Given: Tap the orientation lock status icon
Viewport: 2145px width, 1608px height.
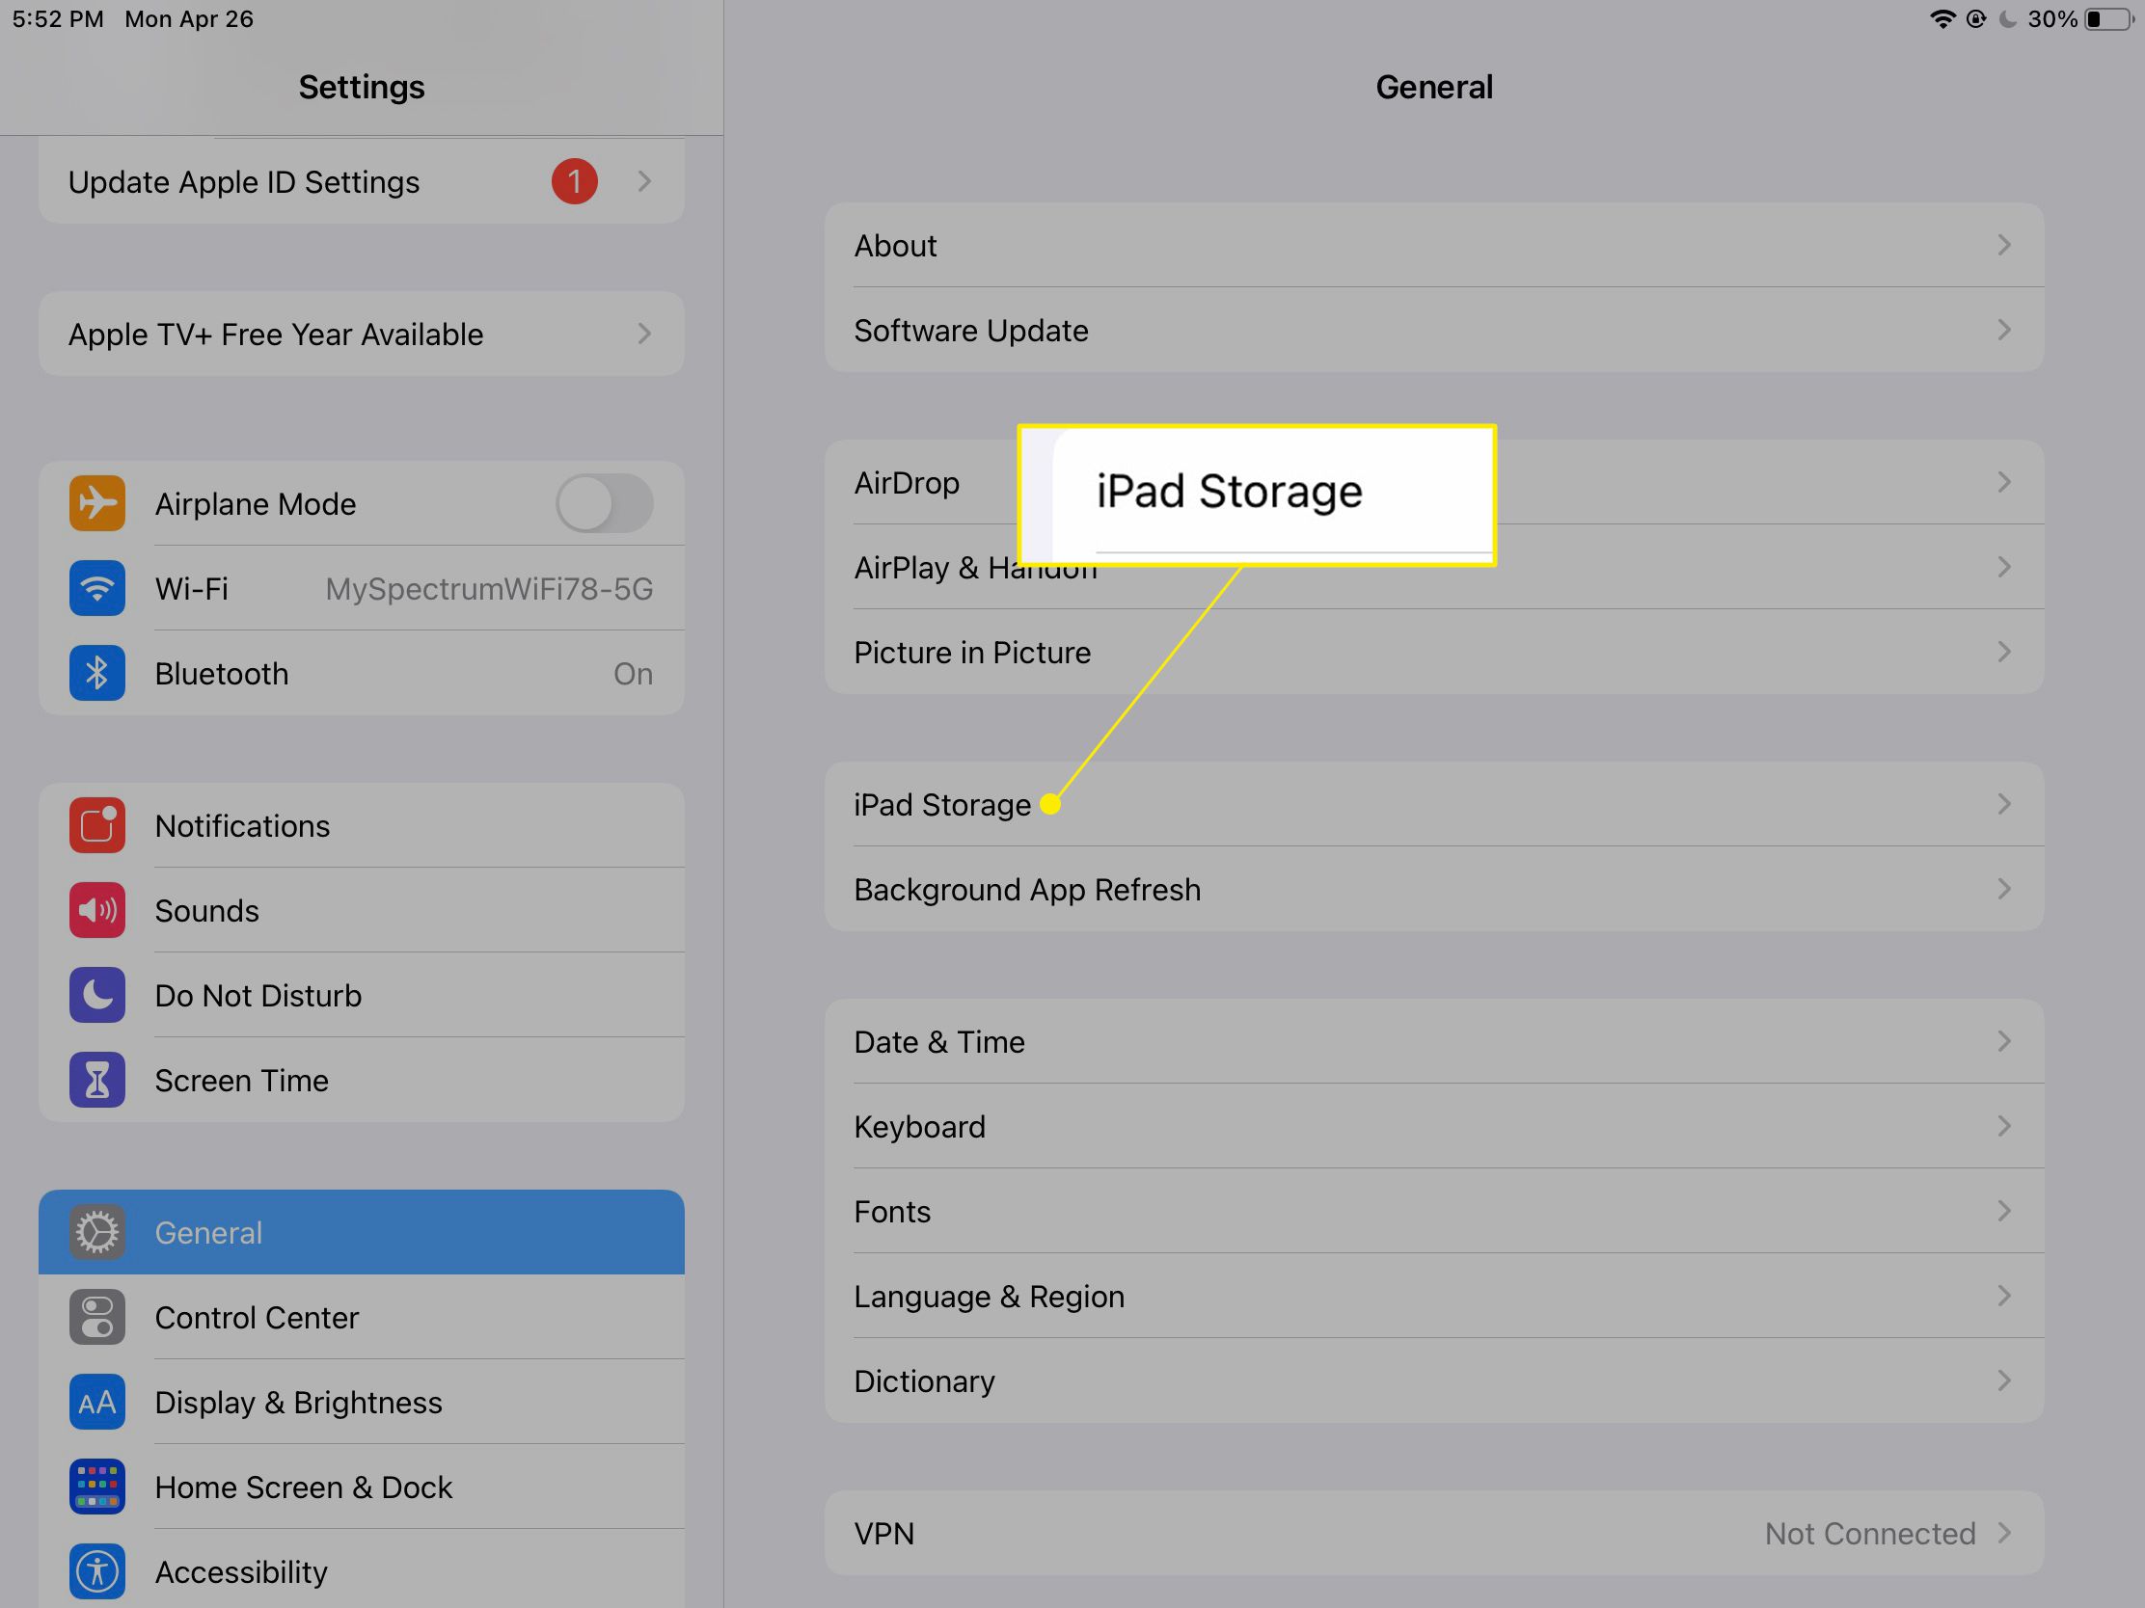Looking at the screenshot, I should [1975, 18].
